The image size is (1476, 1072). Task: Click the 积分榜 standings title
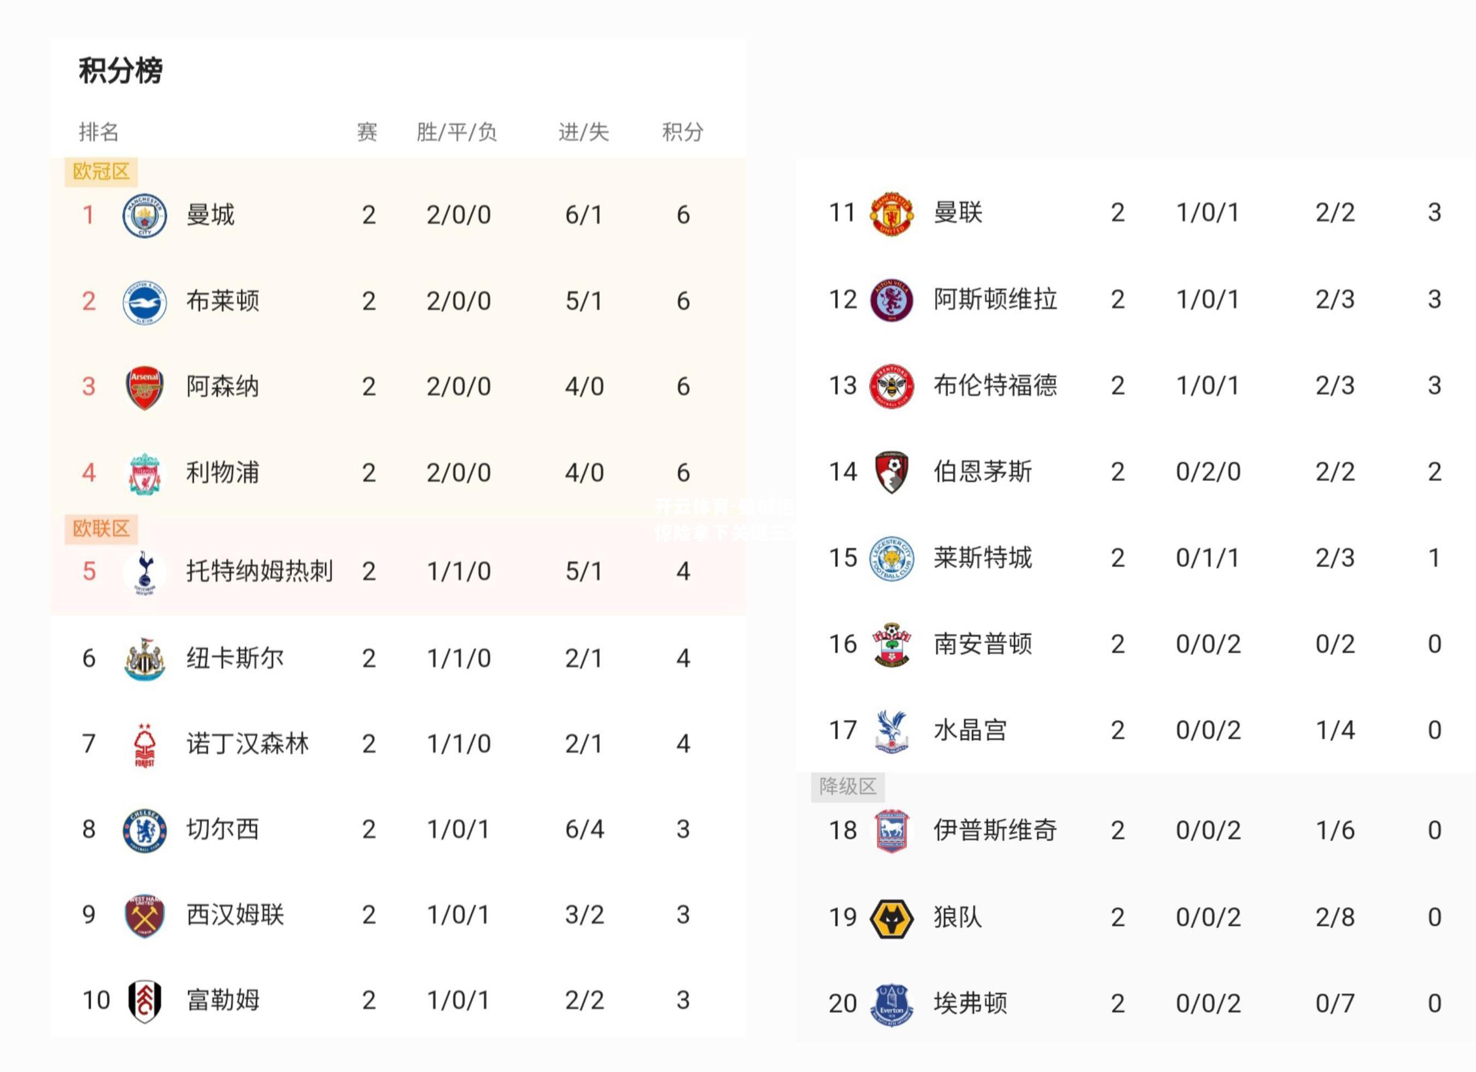120,71
